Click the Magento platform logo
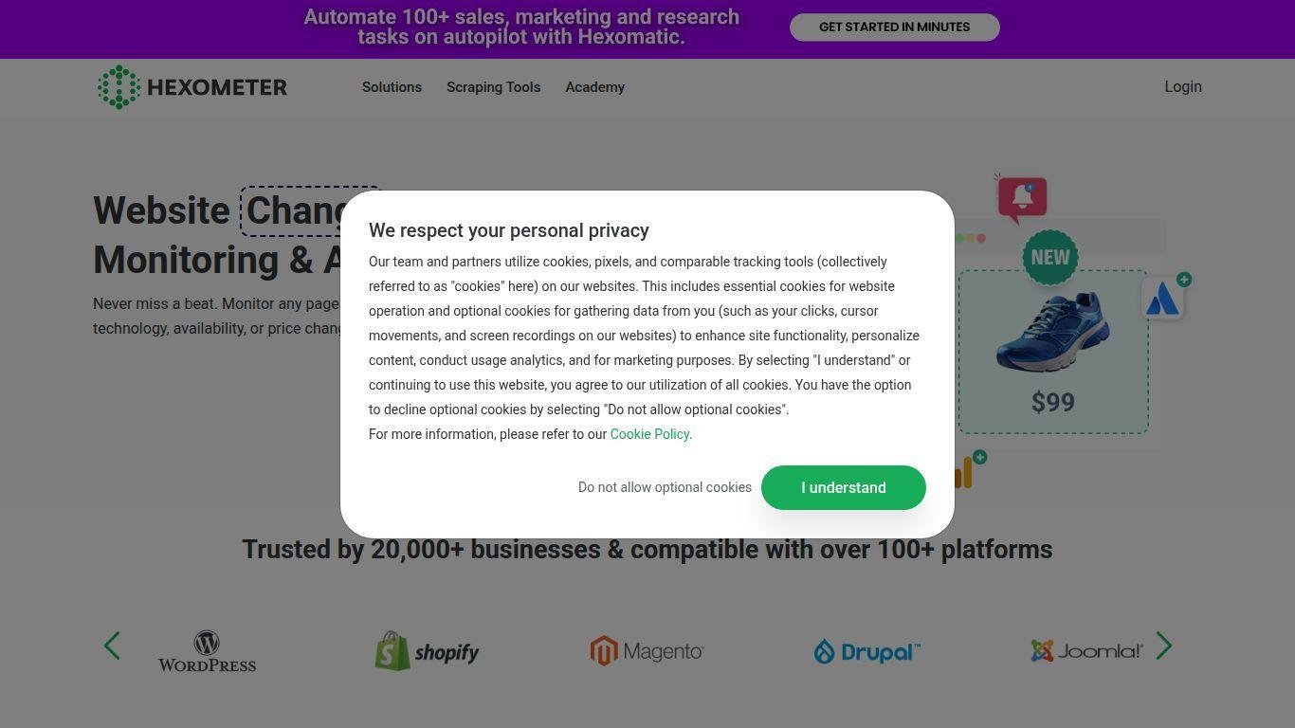1295x728 pixels. click(647, 651)
